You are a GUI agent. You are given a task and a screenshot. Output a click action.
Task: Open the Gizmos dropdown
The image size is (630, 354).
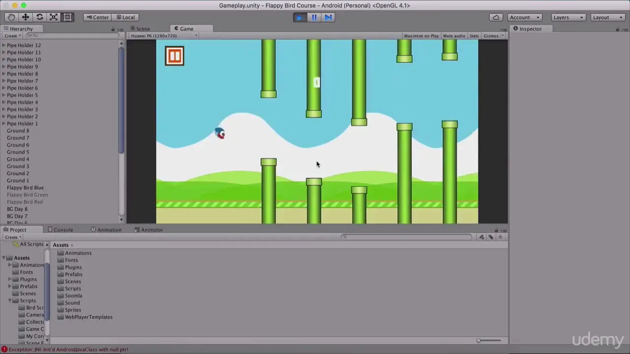[493, 36]
